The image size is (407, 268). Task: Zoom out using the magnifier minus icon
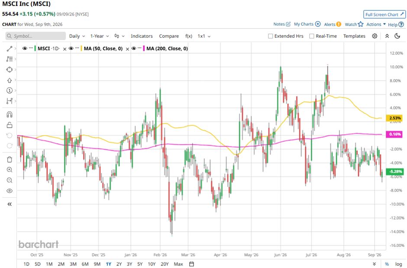click(10, 180)
